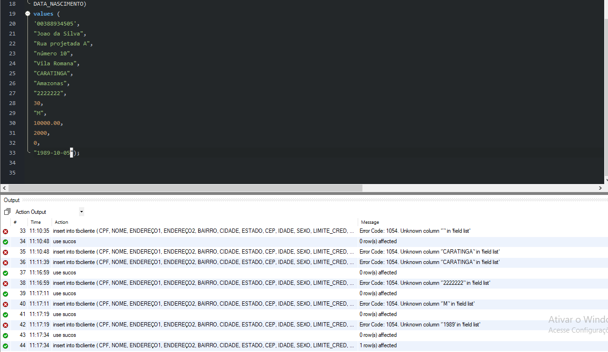Click the error icon on output row 33
This screenshot has height=352, width=608.
5,231
